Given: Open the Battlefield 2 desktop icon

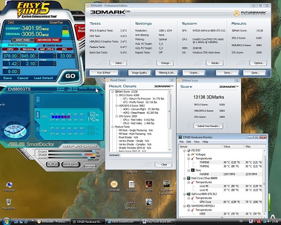Looking at the screenshot, I should pos(132,202).
